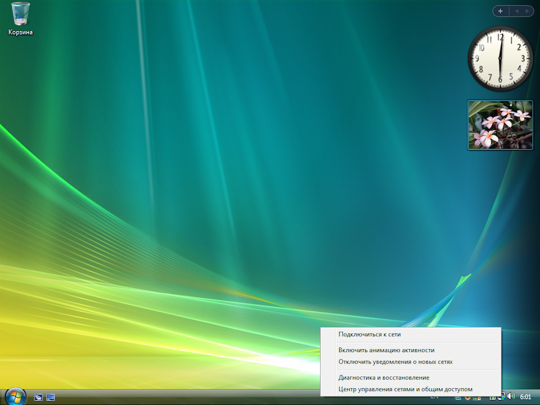Choose Включить анимацию активности
Image resolution: width=540 pixels, height=405 pixels.
coord(386,350)
